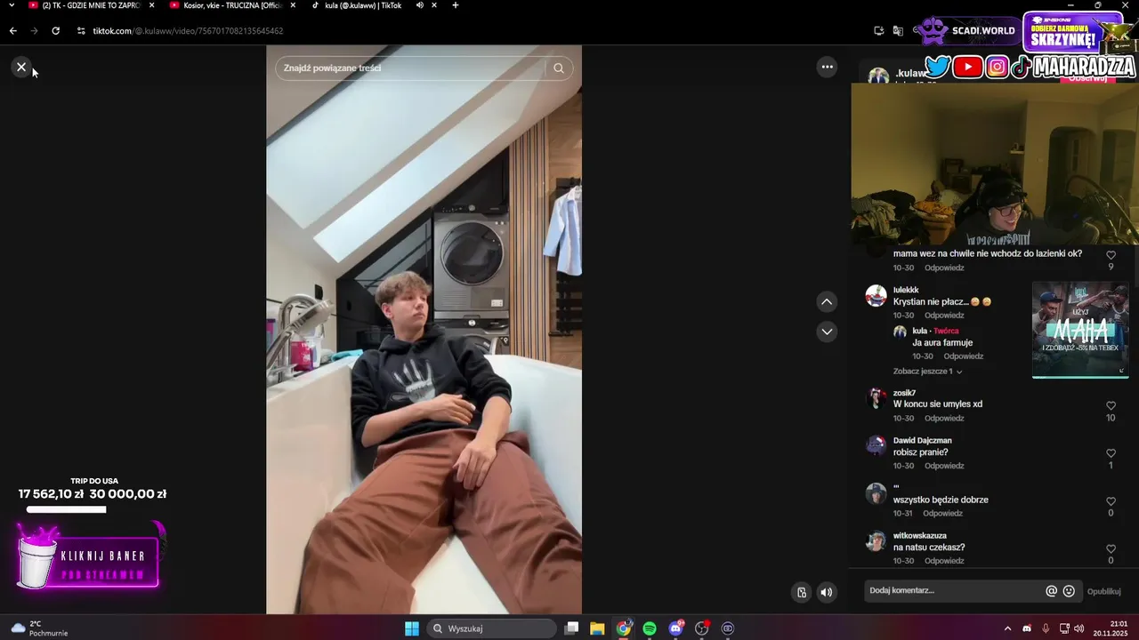
Task: Reply to kula's 'Ja aura farmuje' comment
Action: (x=963, y=356)
